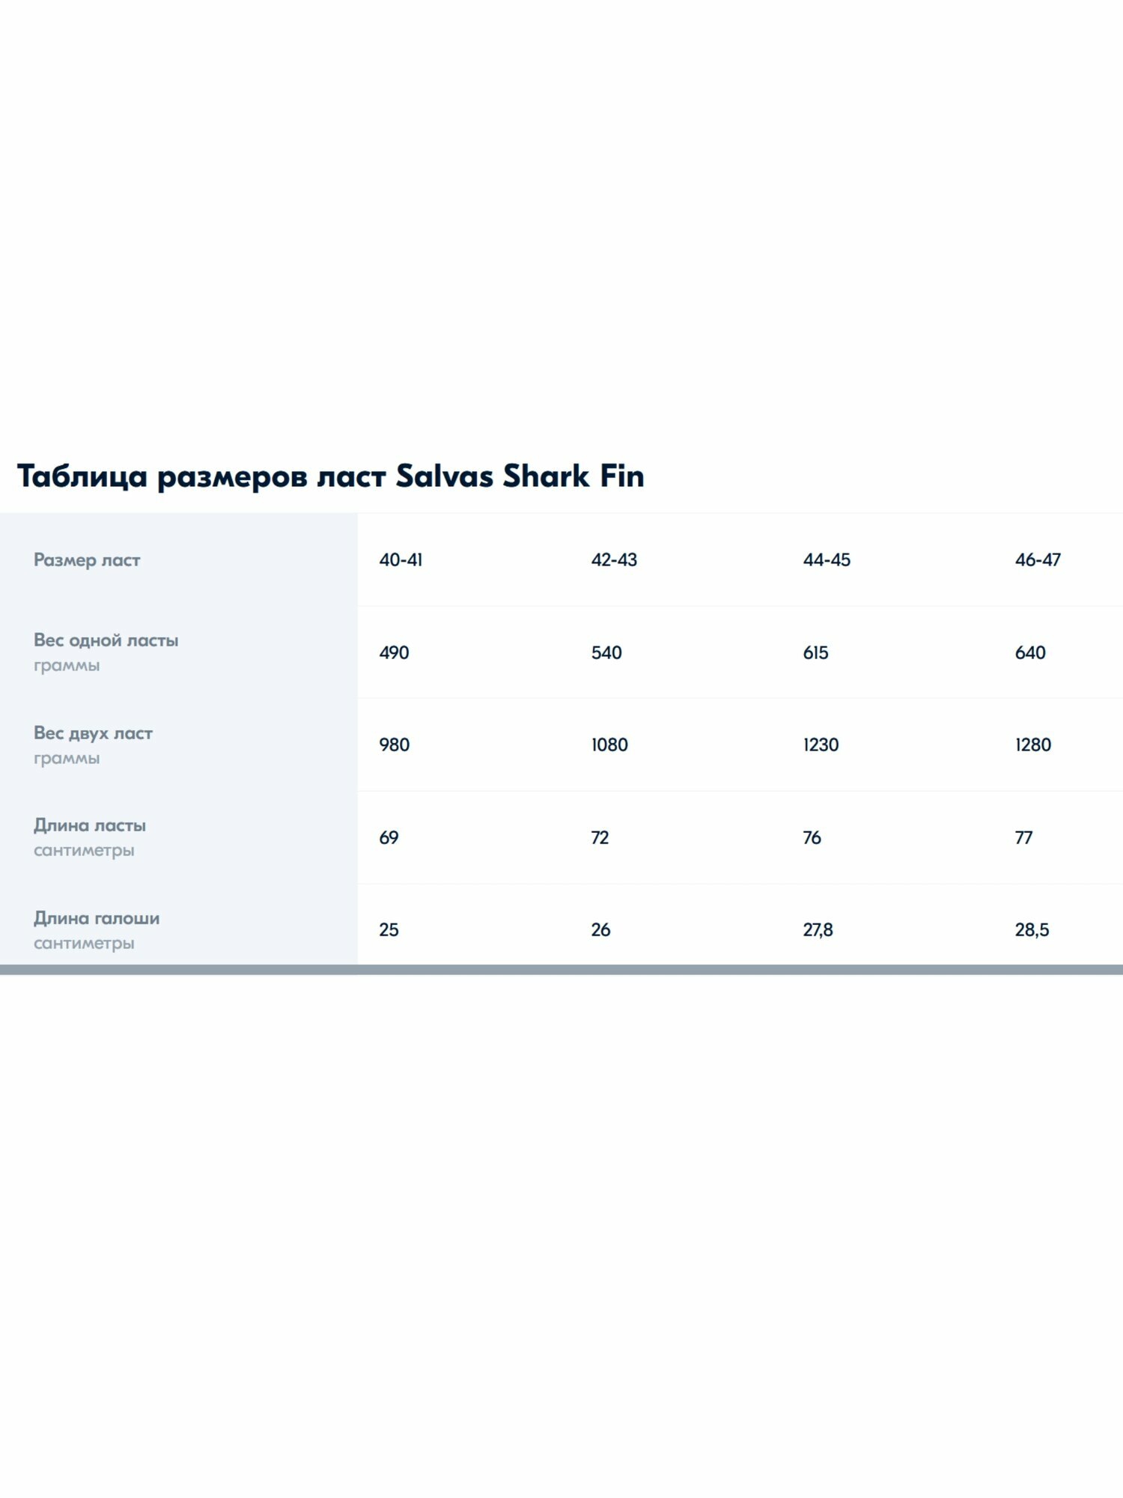1123x1498 pixels.
Task: Click the fin length value 76
Action: coord(812,838)
